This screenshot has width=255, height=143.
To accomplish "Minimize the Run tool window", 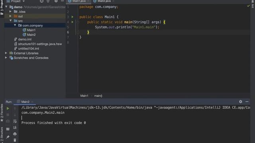I will coord(247,102).
